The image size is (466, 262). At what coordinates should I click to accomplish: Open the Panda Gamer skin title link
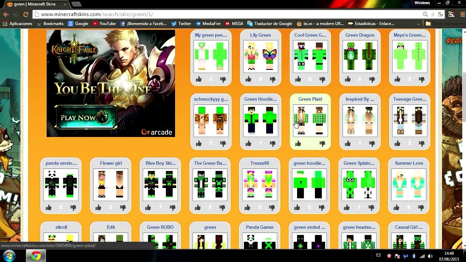[x=260, y=227]
